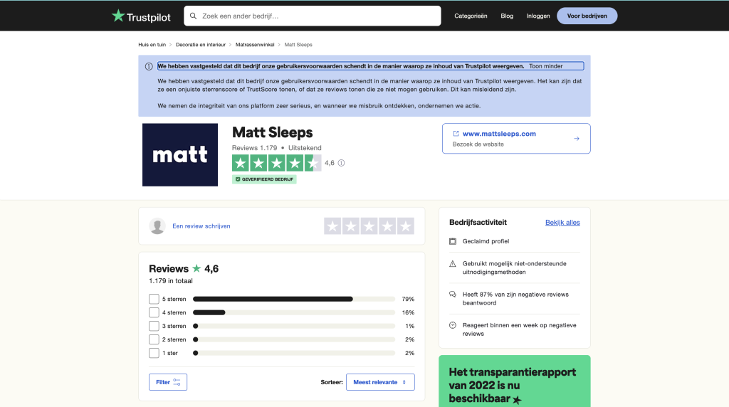Viewport: 729px width, 407px height.
Task: Click the Trustpilot logo
Action: pyautogui.click(x=141, y=16)
